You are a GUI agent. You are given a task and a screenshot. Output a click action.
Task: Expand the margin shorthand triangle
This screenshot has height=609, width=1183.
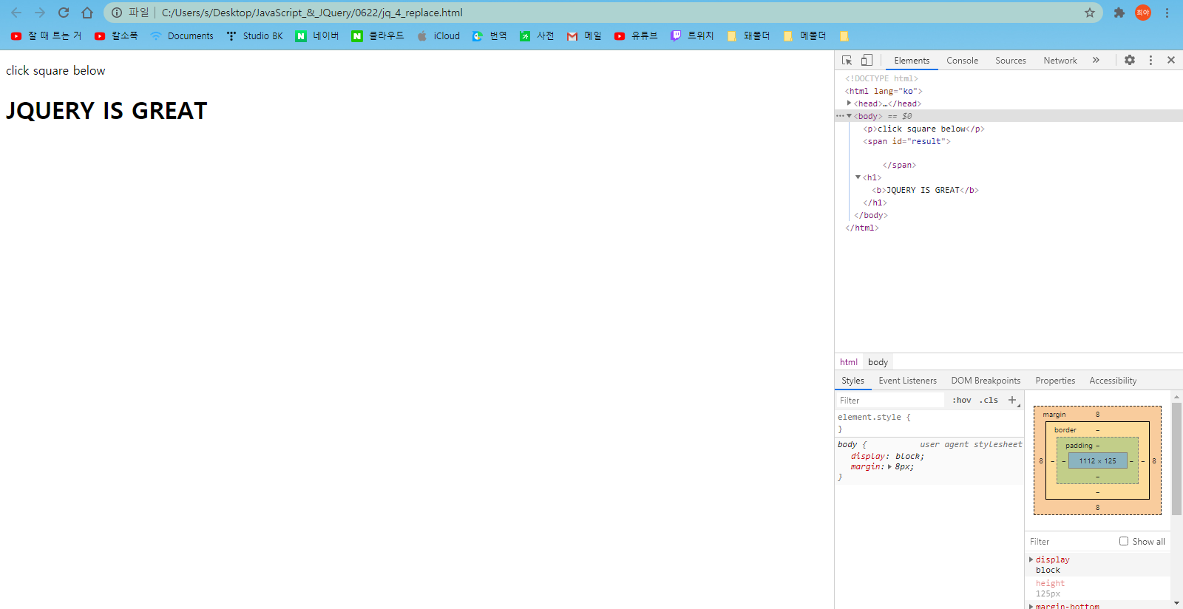(x=889, y=467)
